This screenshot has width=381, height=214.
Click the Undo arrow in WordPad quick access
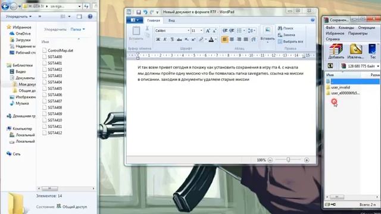coord(145,12)
